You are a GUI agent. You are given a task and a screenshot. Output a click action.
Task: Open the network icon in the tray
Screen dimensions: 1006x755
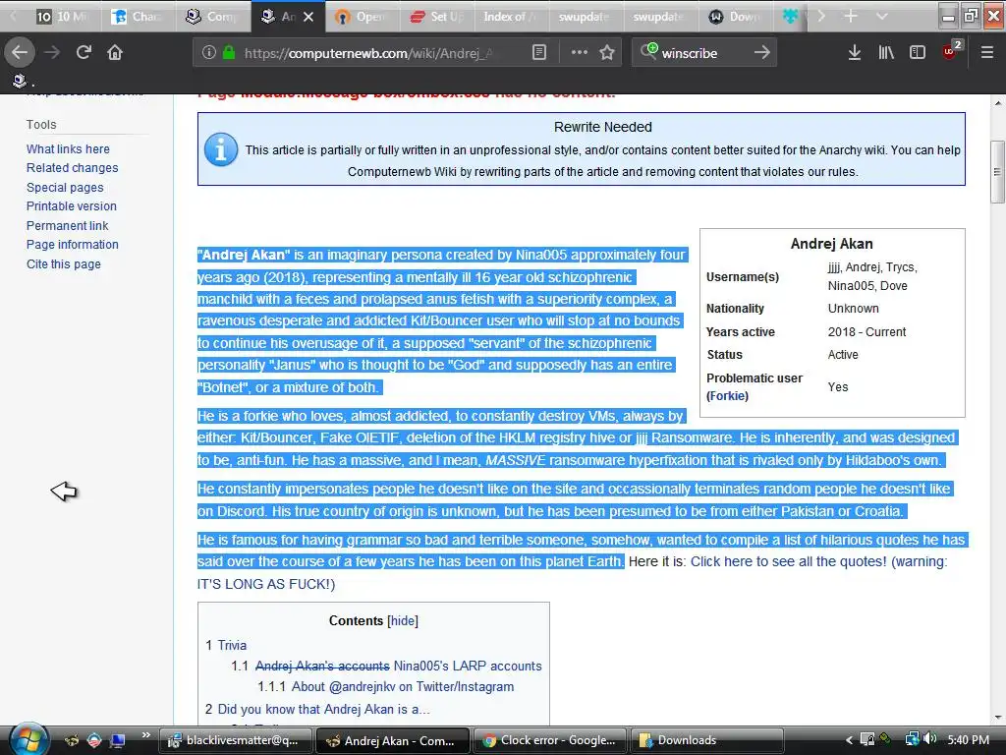pyautogui.click(x=912, y=739)
